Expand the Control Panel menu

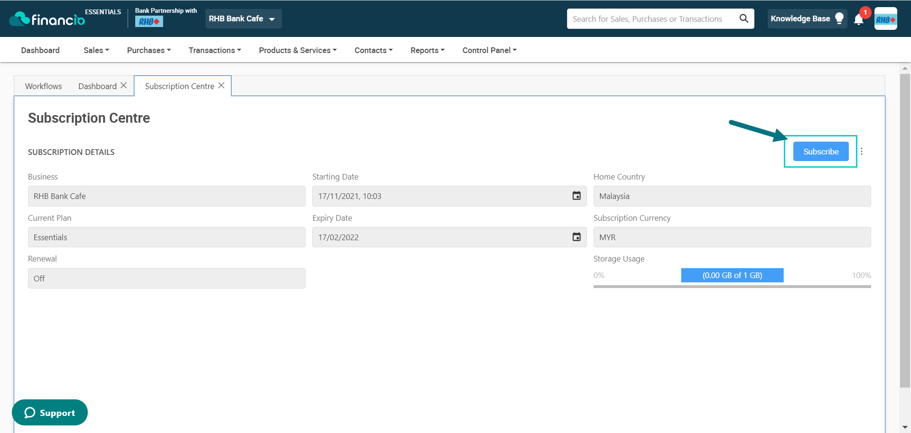490,50
